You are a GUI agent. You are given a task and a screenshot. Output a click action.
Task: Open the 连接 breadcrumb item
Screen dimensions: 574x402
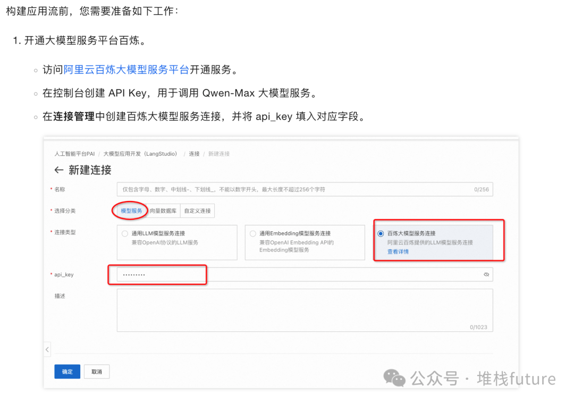(194, 154)
